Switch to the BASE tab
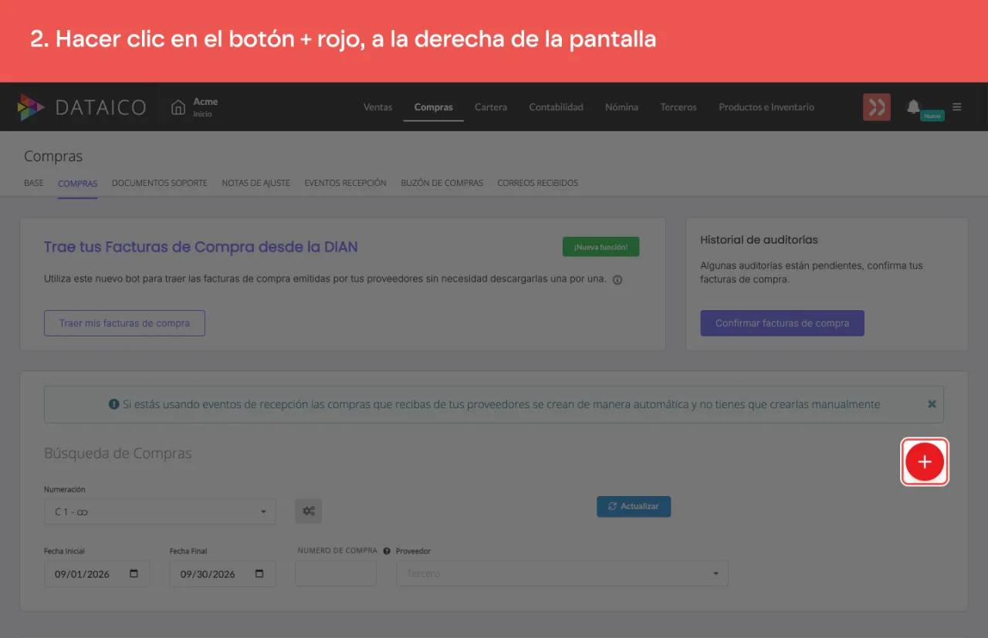Screen dimensions: 988x638 34,183
